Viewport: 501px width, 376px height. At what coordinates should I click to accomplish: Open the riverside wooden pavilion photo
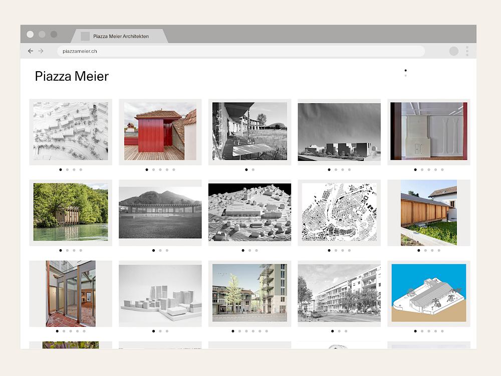point(71,212)
